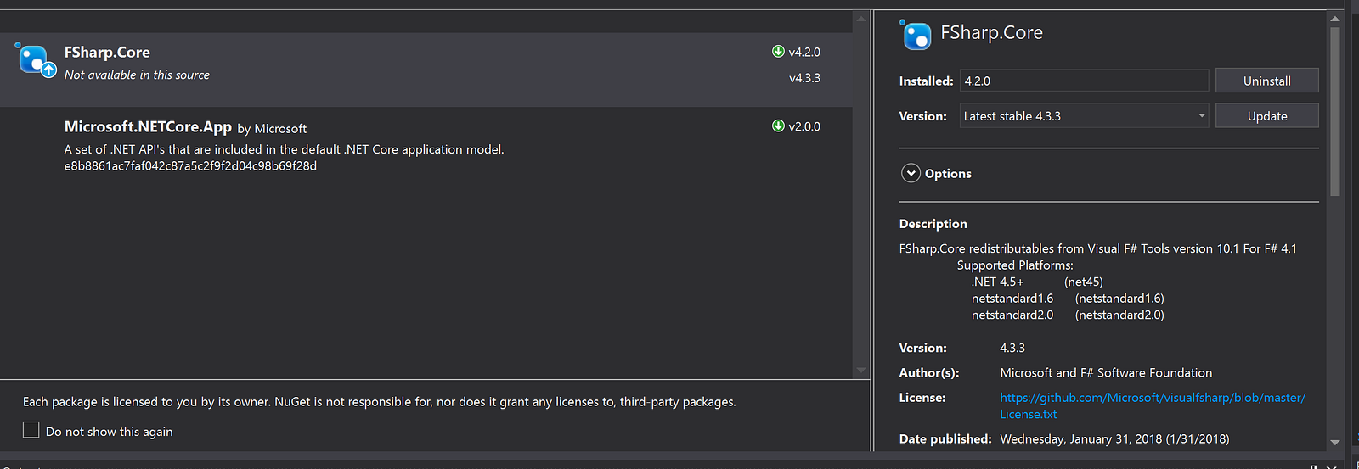Click the package list scrollbar down arrow

[x=861, y=371]
